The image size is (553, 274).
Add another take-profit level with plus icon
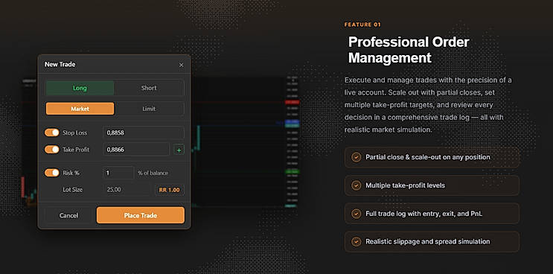[x=179, y=150]
